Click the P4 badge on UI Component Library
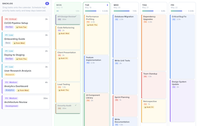197x126 pixels. point(88,101)
